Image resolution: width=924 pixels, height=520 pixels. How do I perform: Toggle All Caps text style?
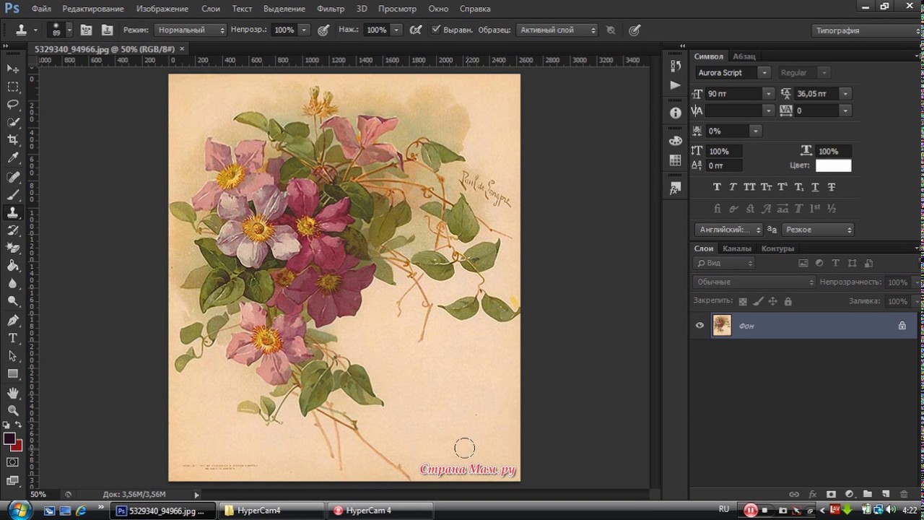[x=749, y=187]
